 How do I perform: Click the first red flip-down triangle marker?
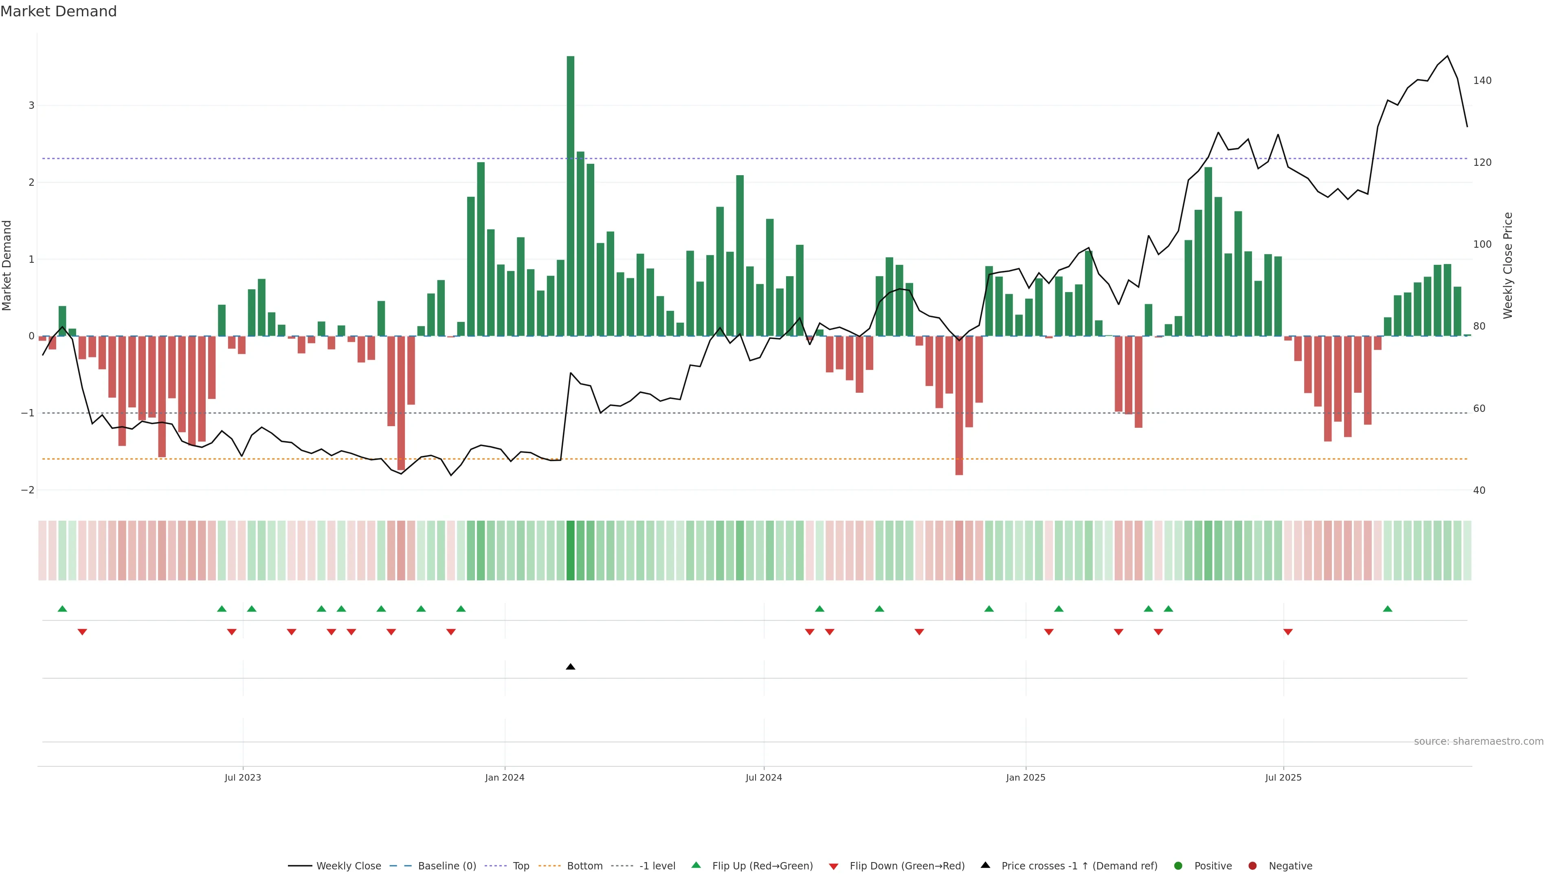click(x=82, y=632)
